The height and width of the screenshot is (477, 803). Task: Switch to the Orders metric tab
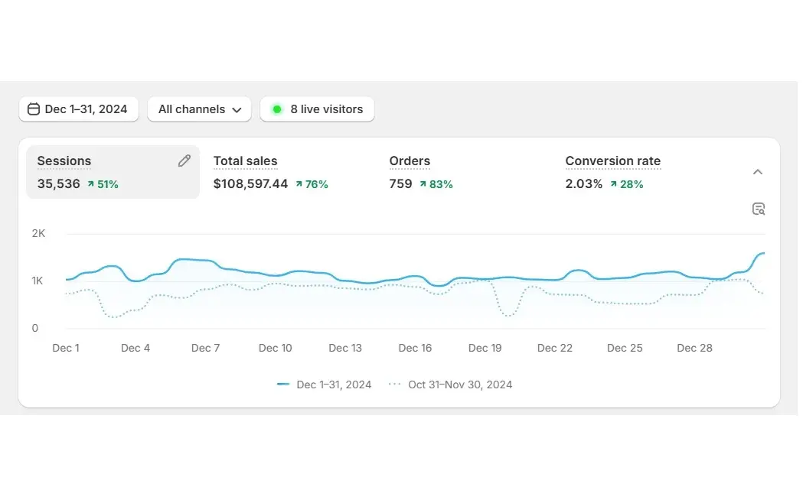pos(410,161)
